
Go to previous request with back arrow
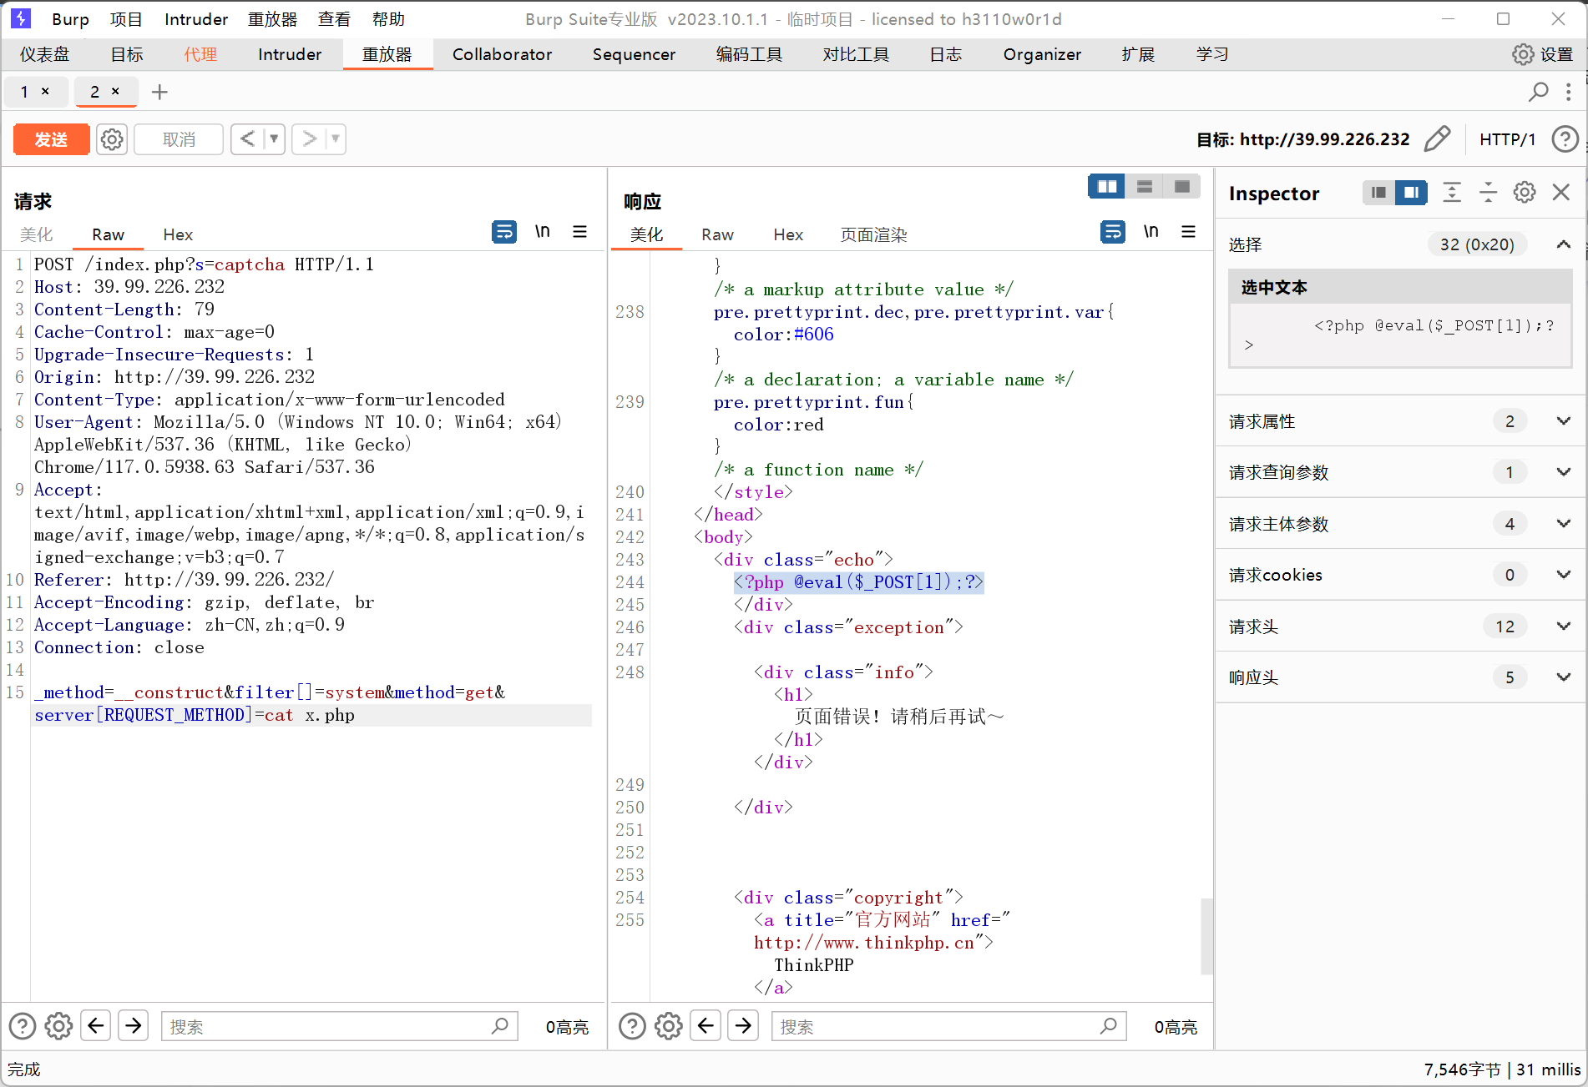(x=247, y=138)
